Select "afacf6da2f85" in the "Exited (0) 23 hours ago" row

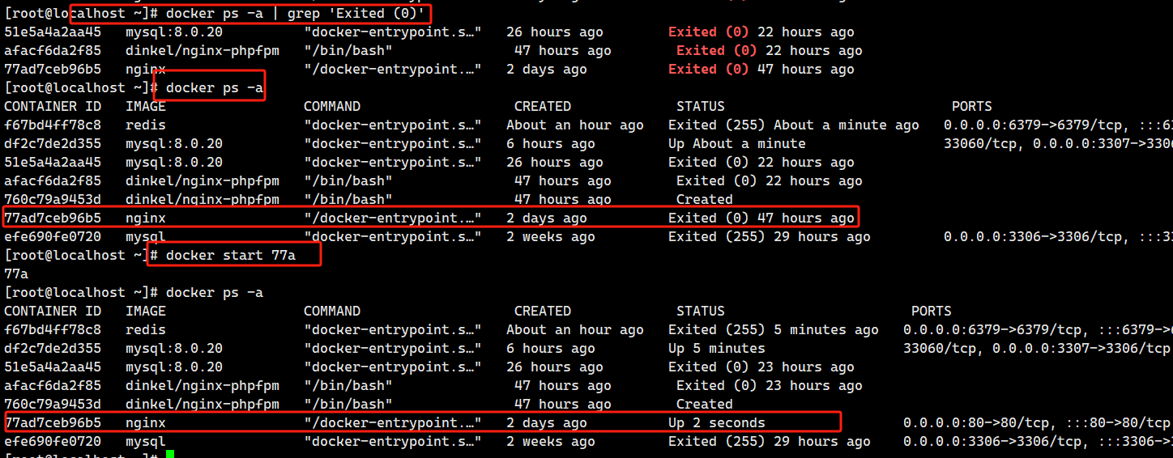pyautogui.click(x=53, y=386)
